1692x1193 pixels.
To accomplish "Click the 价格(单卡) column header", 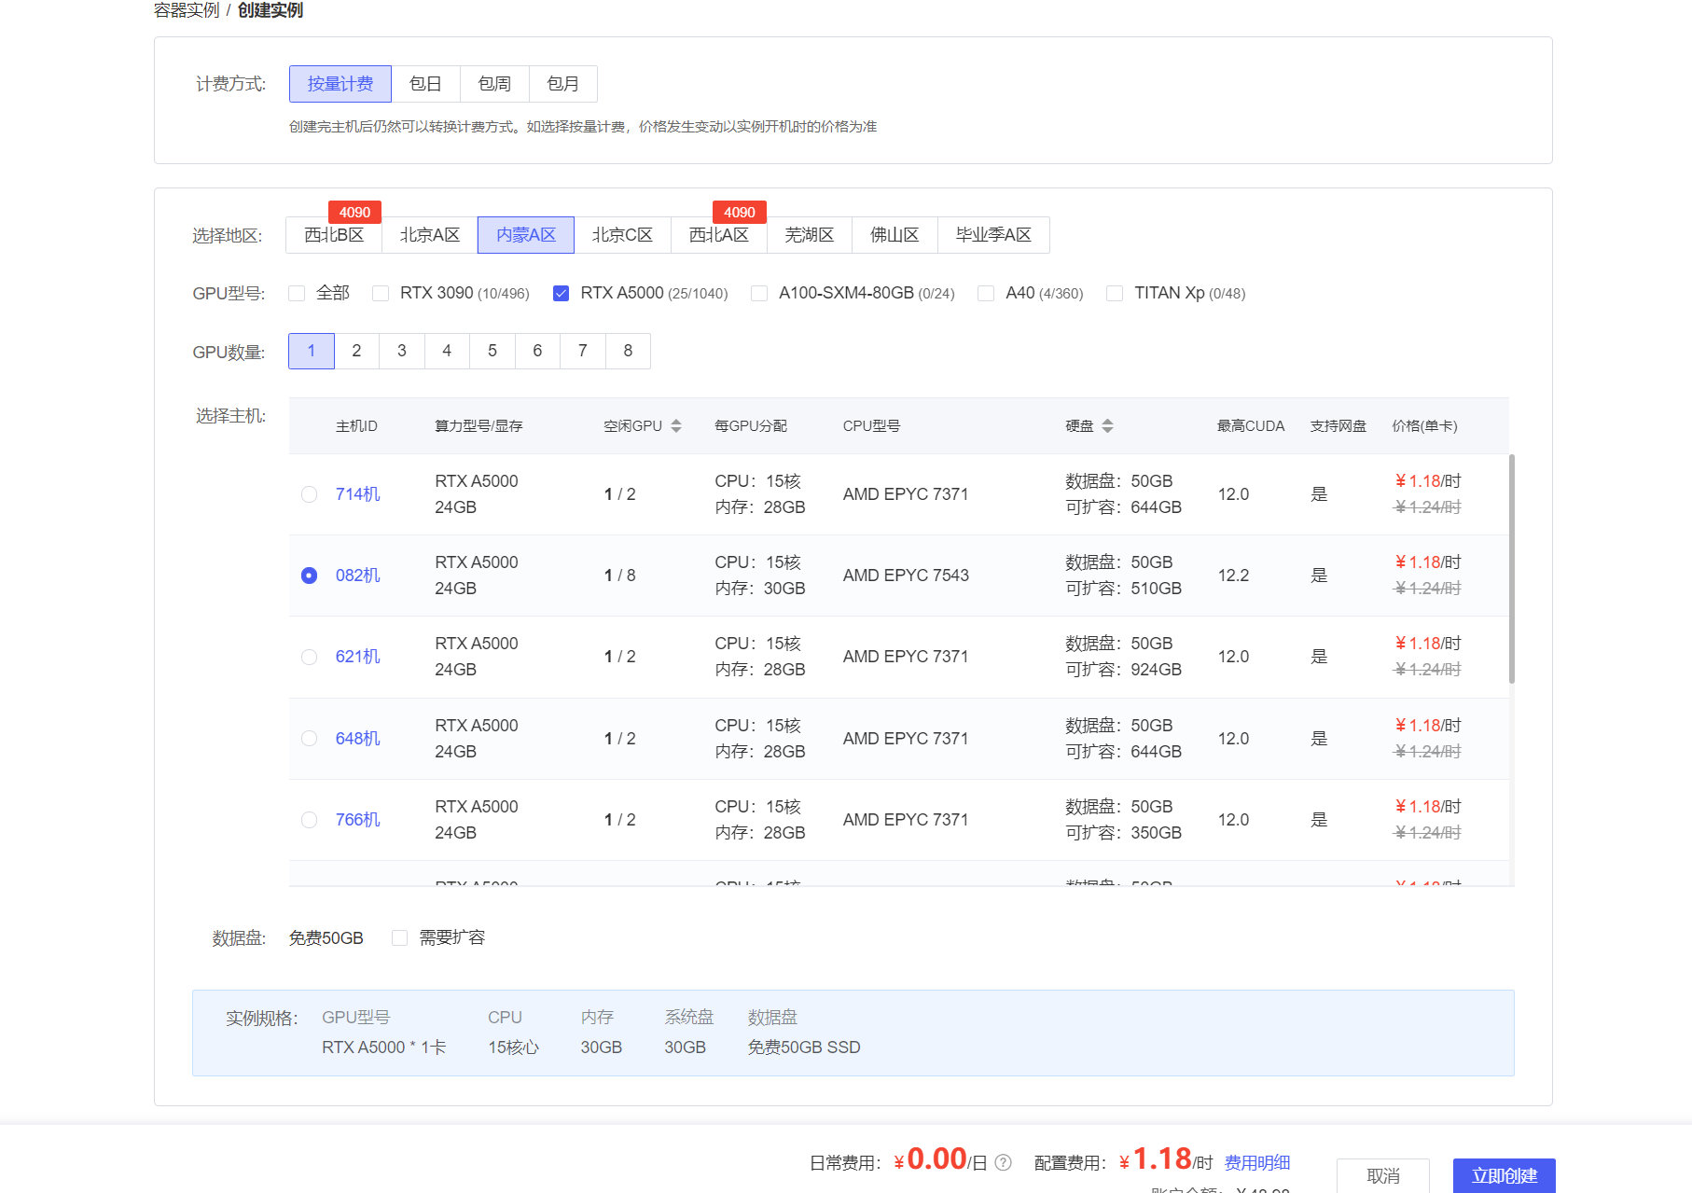I will (1424, 425).
